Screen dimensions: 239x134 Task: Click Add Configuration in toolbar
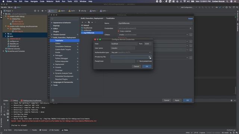tap(187, 7)
